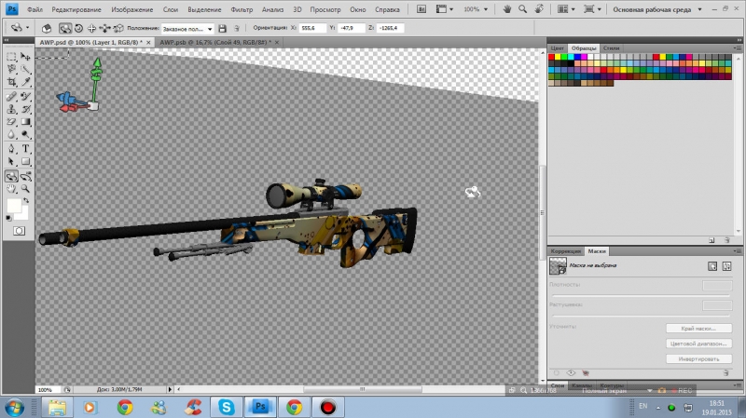The width and height of the screenshot is (746, 418).
Task: Select the Crop tool
Action: (11, 82)
